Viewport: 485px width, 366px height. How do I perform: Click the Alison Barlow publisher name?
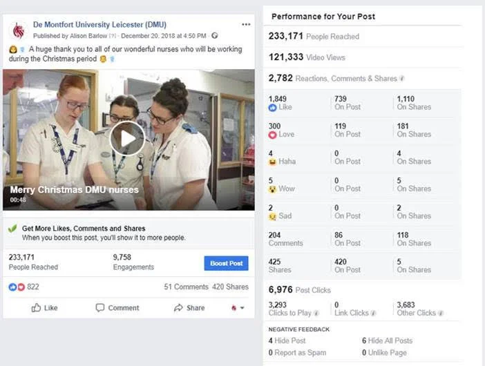(x=88, y=36)
